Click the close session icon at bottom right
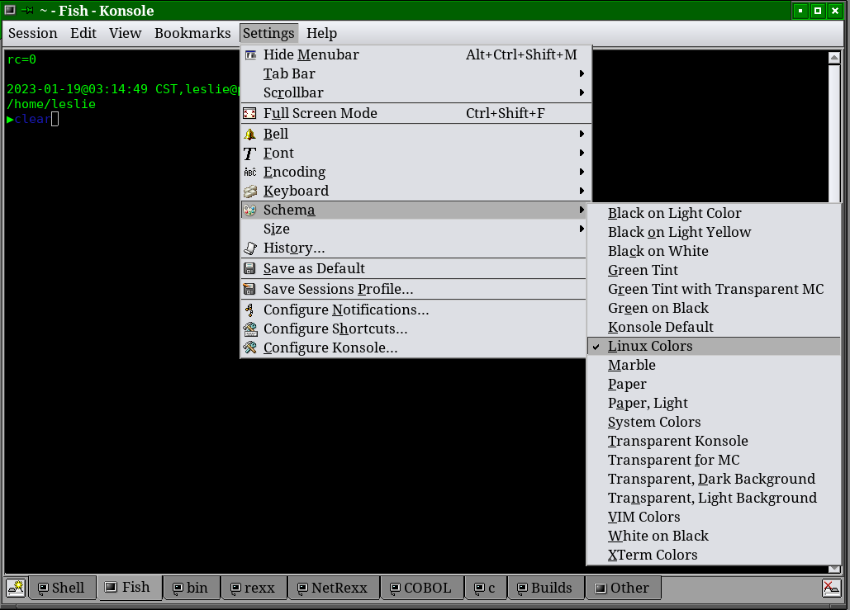 832,588
